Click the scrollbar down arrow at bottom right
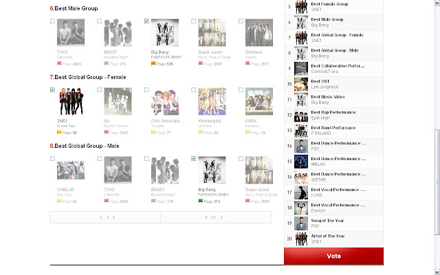The height and width of the screenshot is (275, 440). pos(437,272)
